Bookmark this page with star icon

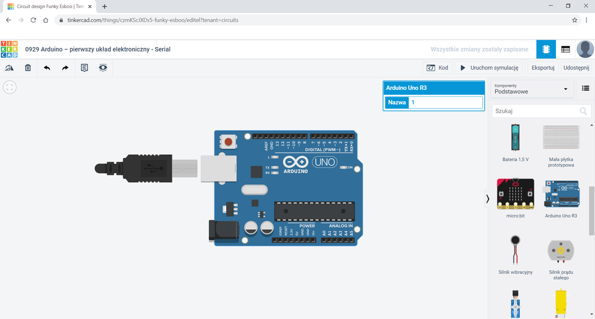[x=575, y=20]
